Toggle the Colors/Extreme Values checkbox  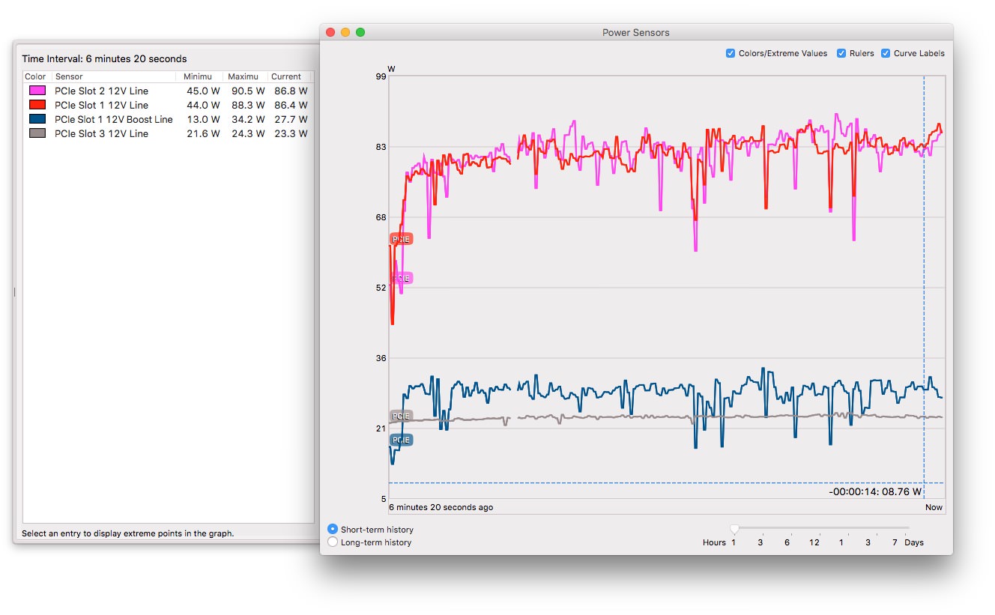(731, 54)
